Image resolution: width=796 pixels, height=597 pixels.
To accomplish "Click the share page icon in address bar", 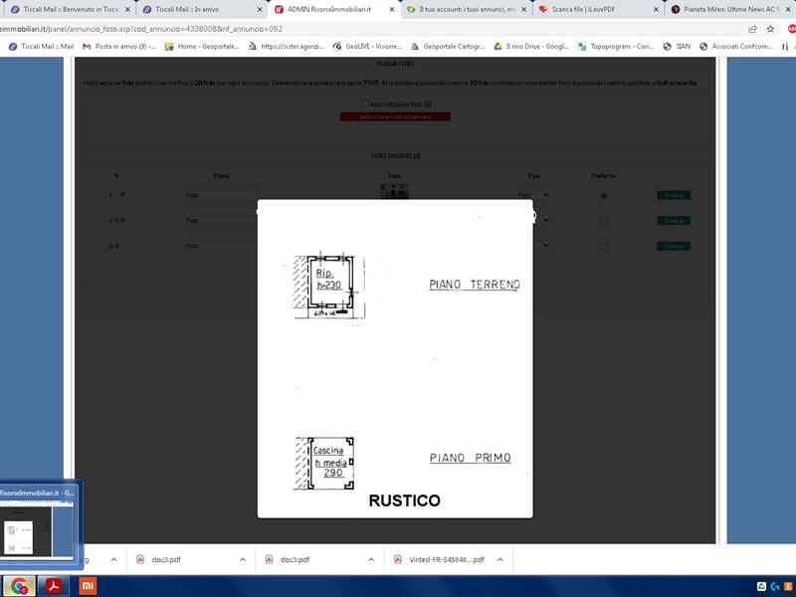I will (x=749, y=29).
